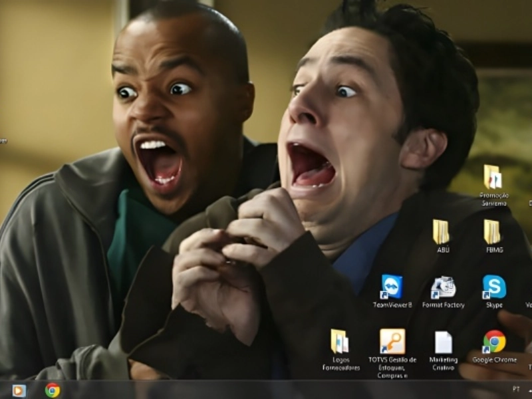532x399 pixels.
Task: Select the Promoção Sanrema folder
Action: click(x=493, y=177)
